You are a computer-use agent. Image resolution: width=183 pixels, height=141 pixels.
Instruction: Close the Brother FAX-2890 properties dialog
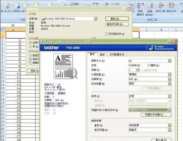tap(175, 42)
